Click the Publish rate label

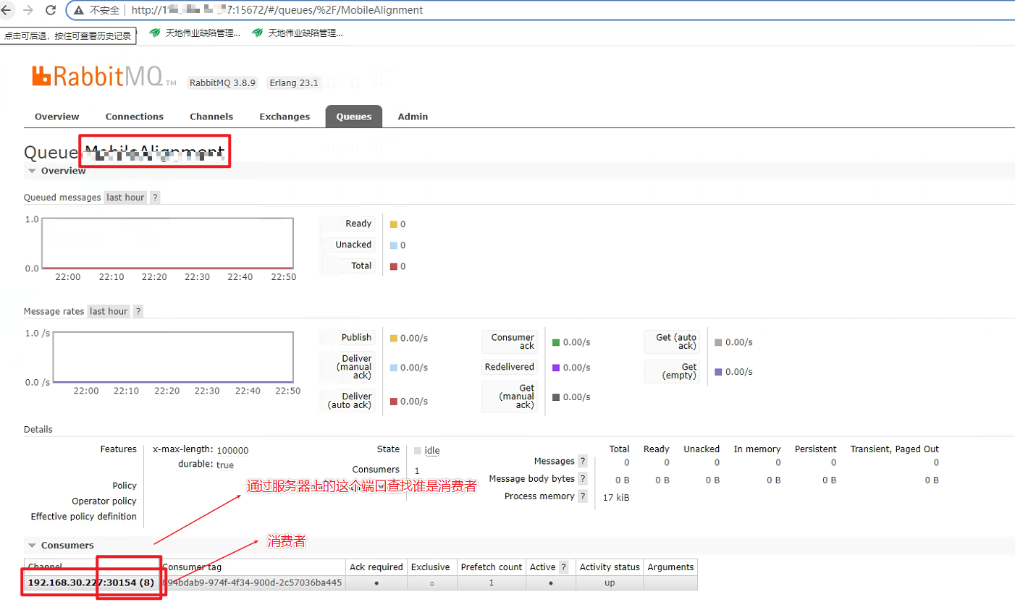click(x=356, y=337)
